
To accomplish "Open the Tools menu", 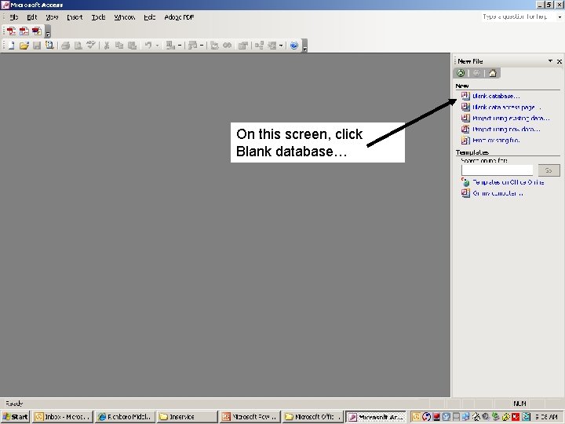I will 98,17.
